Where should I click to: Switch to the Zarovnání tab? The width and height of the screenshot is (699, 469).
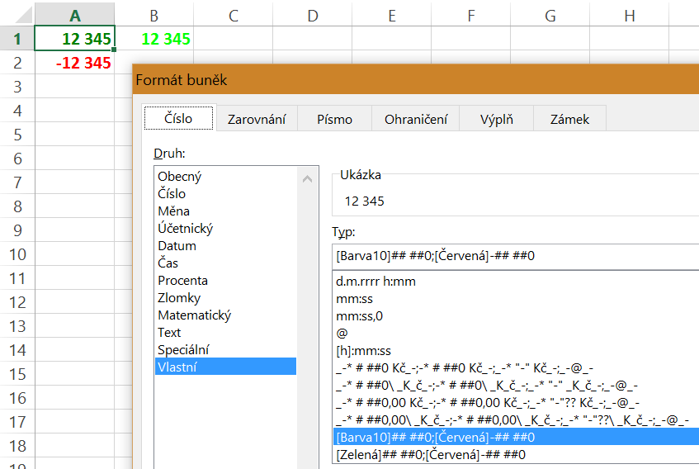pos(256,119)
